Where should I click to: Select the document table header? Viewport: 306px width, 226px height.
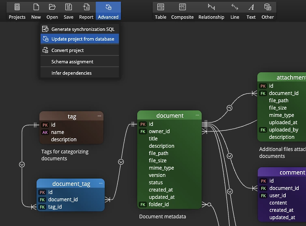tap(170, 115)
